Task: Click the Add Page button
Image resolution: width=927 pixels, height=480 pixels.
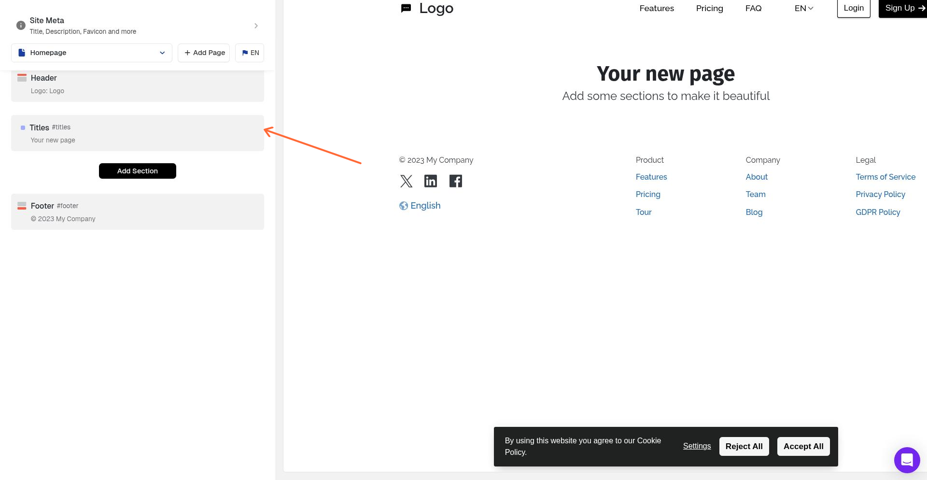Action: [x=203, y=53]
